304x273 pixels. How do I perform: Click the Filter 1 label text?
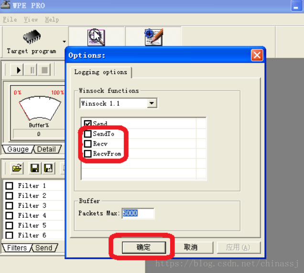click(32, 186)
